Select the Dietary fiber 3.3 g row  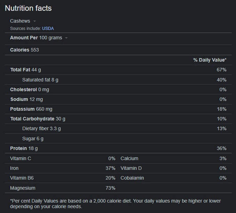[41, 128]
